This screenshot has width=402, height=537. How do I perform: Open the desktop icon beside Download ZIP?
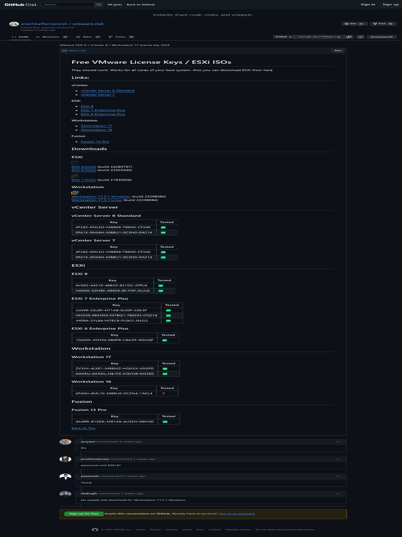coord(361,37)
